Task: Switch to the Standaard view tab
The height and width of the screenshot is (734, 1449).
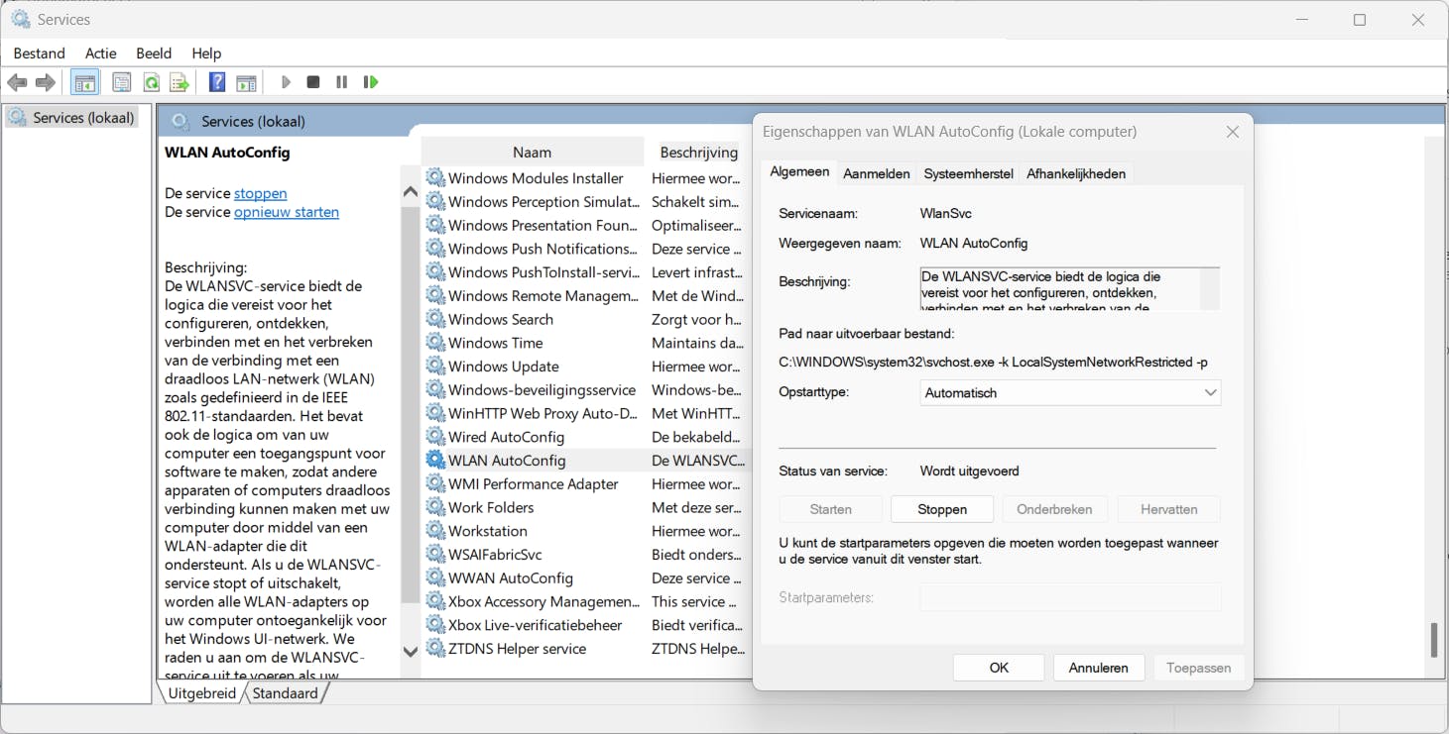Action: tap(285, 693)
